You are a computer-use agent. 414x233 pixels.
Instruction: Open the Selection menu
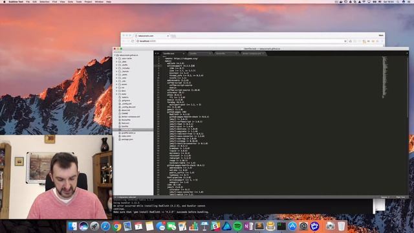point(45,1)
